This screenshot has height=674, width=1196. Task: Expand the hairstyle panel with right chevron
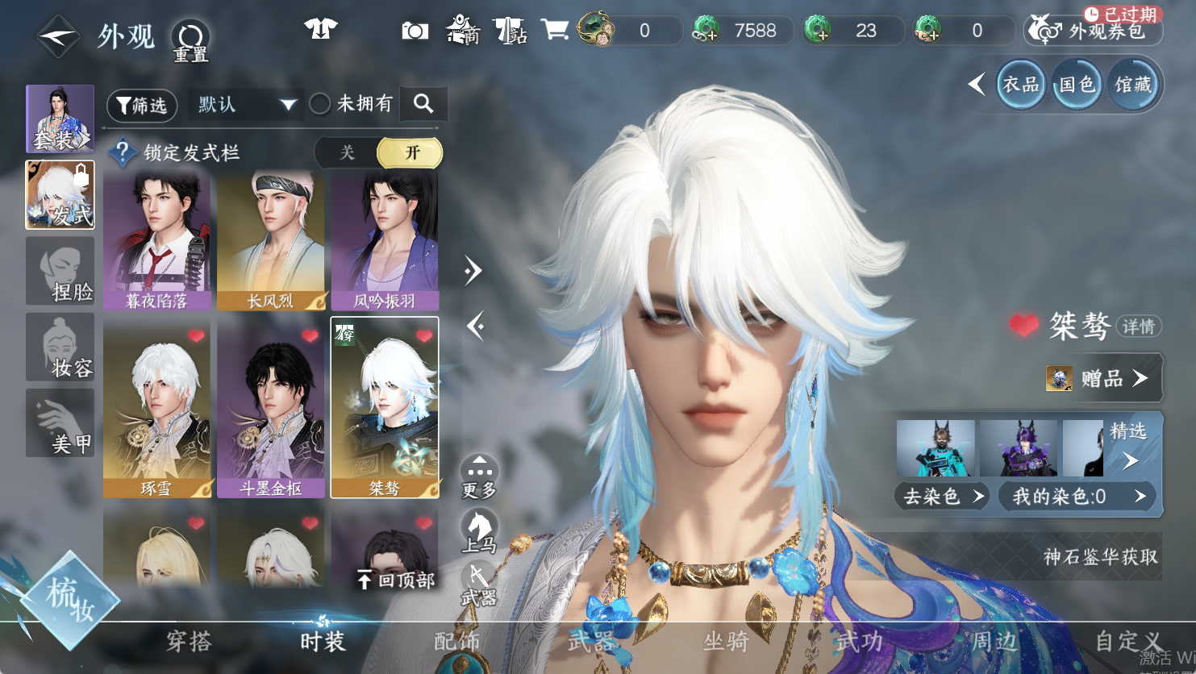[x=473, y=271]
